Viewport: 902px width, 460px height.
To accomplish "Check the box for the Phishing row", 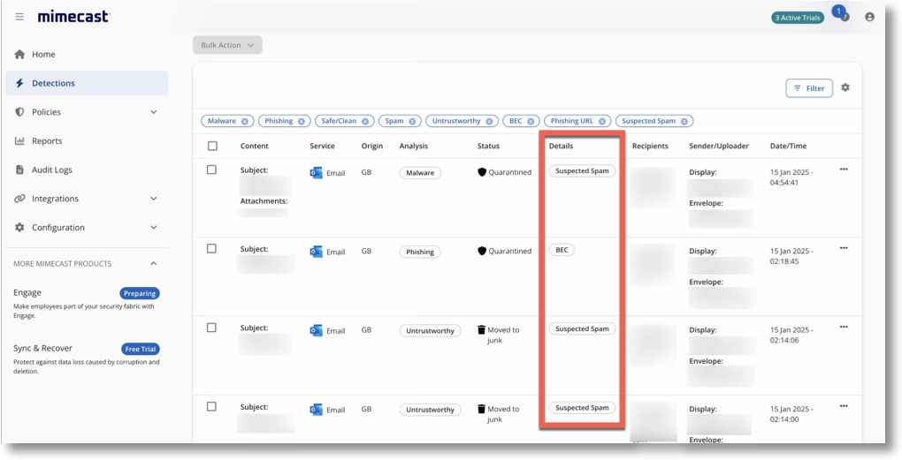I will click(211, 249).
